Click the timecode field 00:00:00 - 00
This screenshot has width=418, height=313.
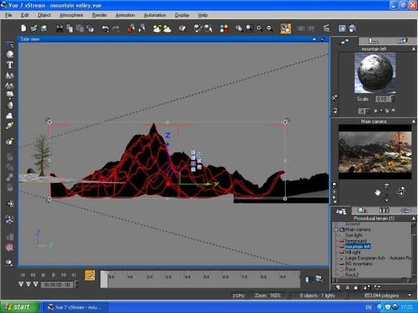point(57,284)
